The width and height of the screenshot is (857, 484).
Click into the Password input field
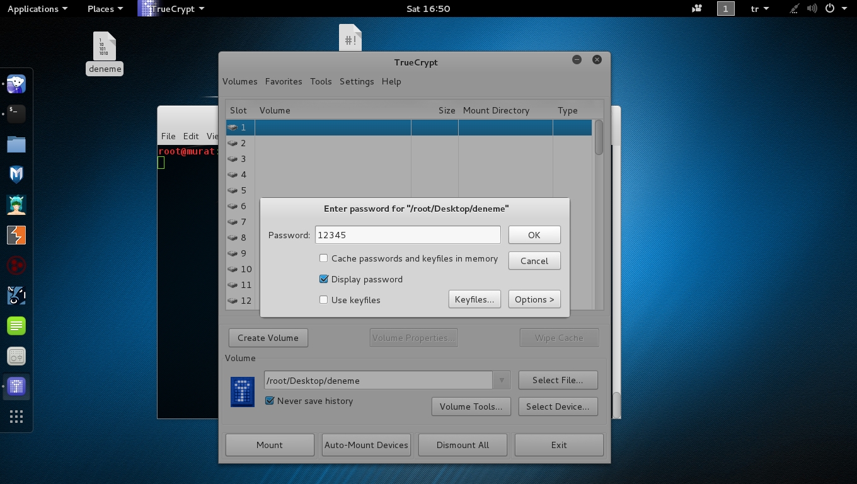pos(408,235)
